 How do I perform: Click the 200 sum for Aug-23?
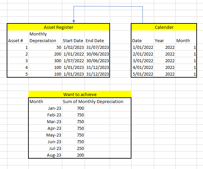click(x=73, y=155)
